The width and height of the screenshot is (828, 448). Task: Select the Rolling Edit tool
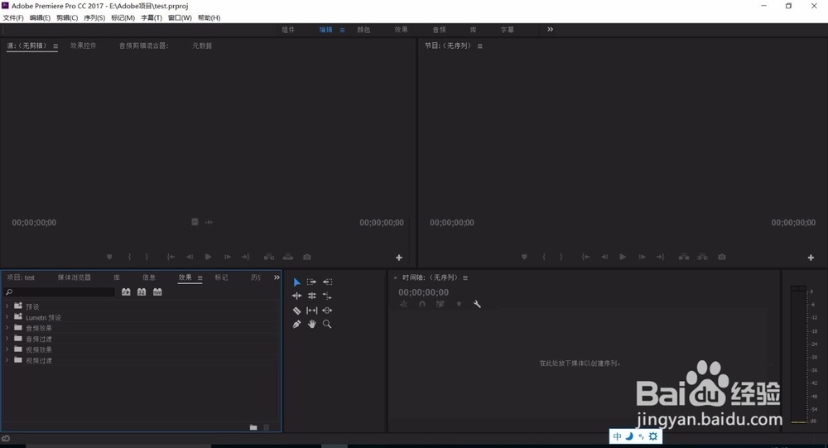[312, 296]
